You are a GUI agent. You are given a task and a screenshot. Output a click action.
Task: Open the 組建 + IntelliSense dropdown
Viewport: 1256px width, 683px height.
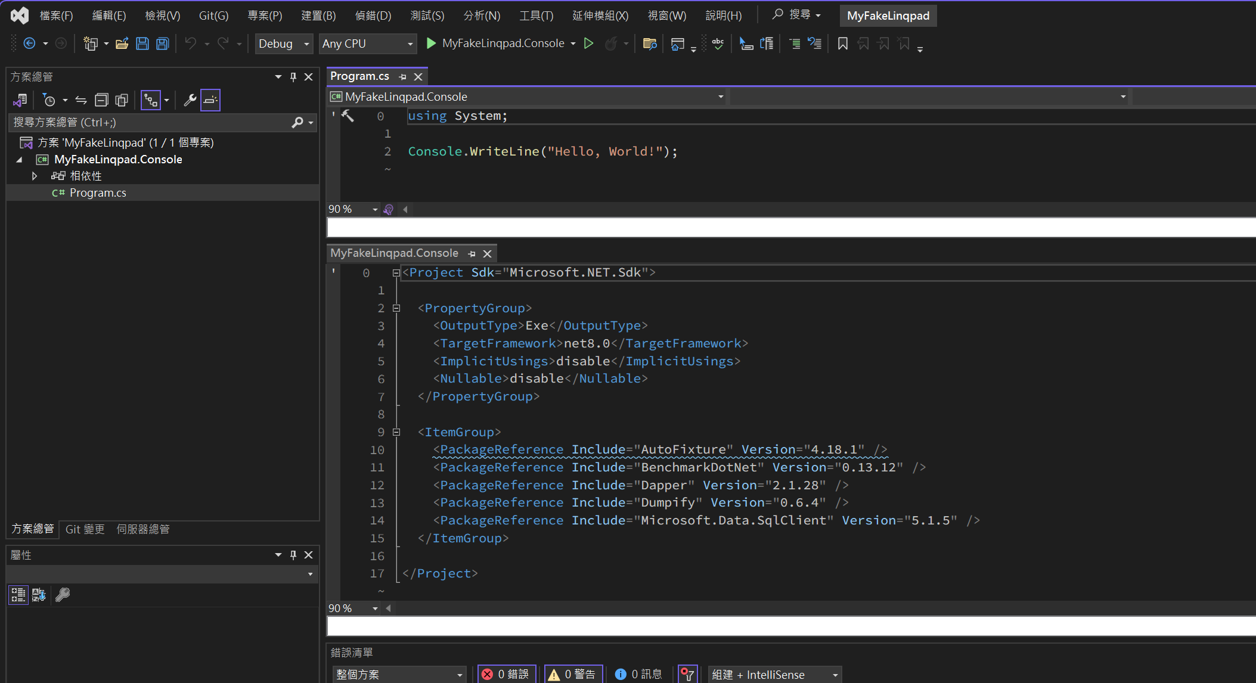(775, 674)
